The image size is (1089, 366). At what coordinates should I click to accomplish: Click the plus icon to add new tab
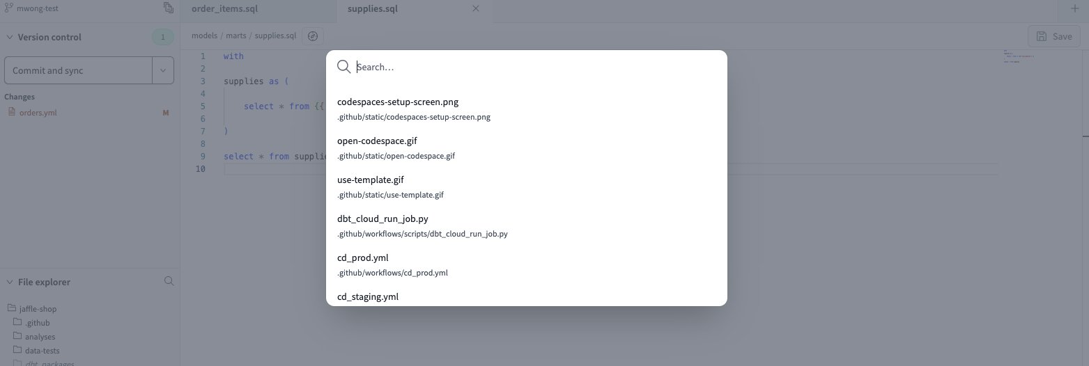[x=1074, y=9]
